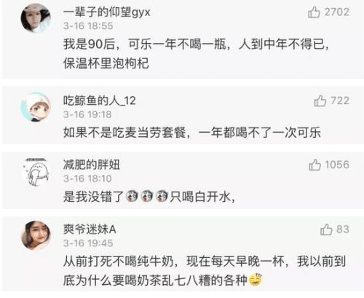Viewport: 364px width, 298px height.
Task: Select the 83 like count
Action: tap(343, 230)
